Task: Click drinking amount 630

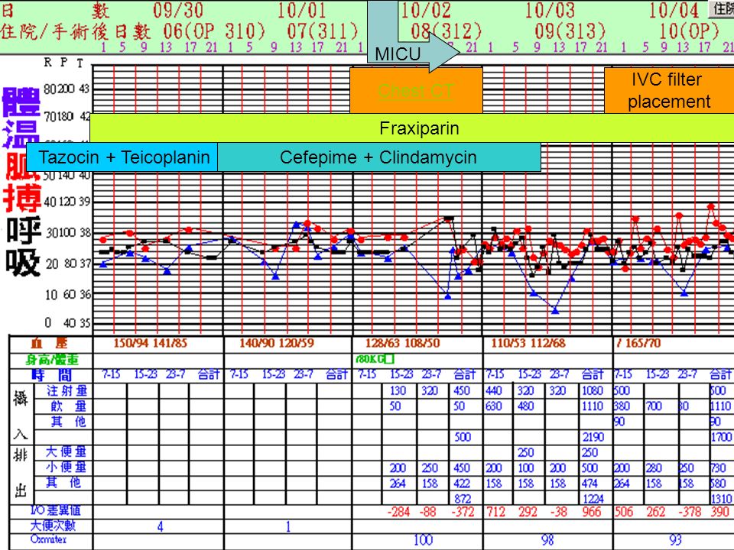Action: pos(494,406)
